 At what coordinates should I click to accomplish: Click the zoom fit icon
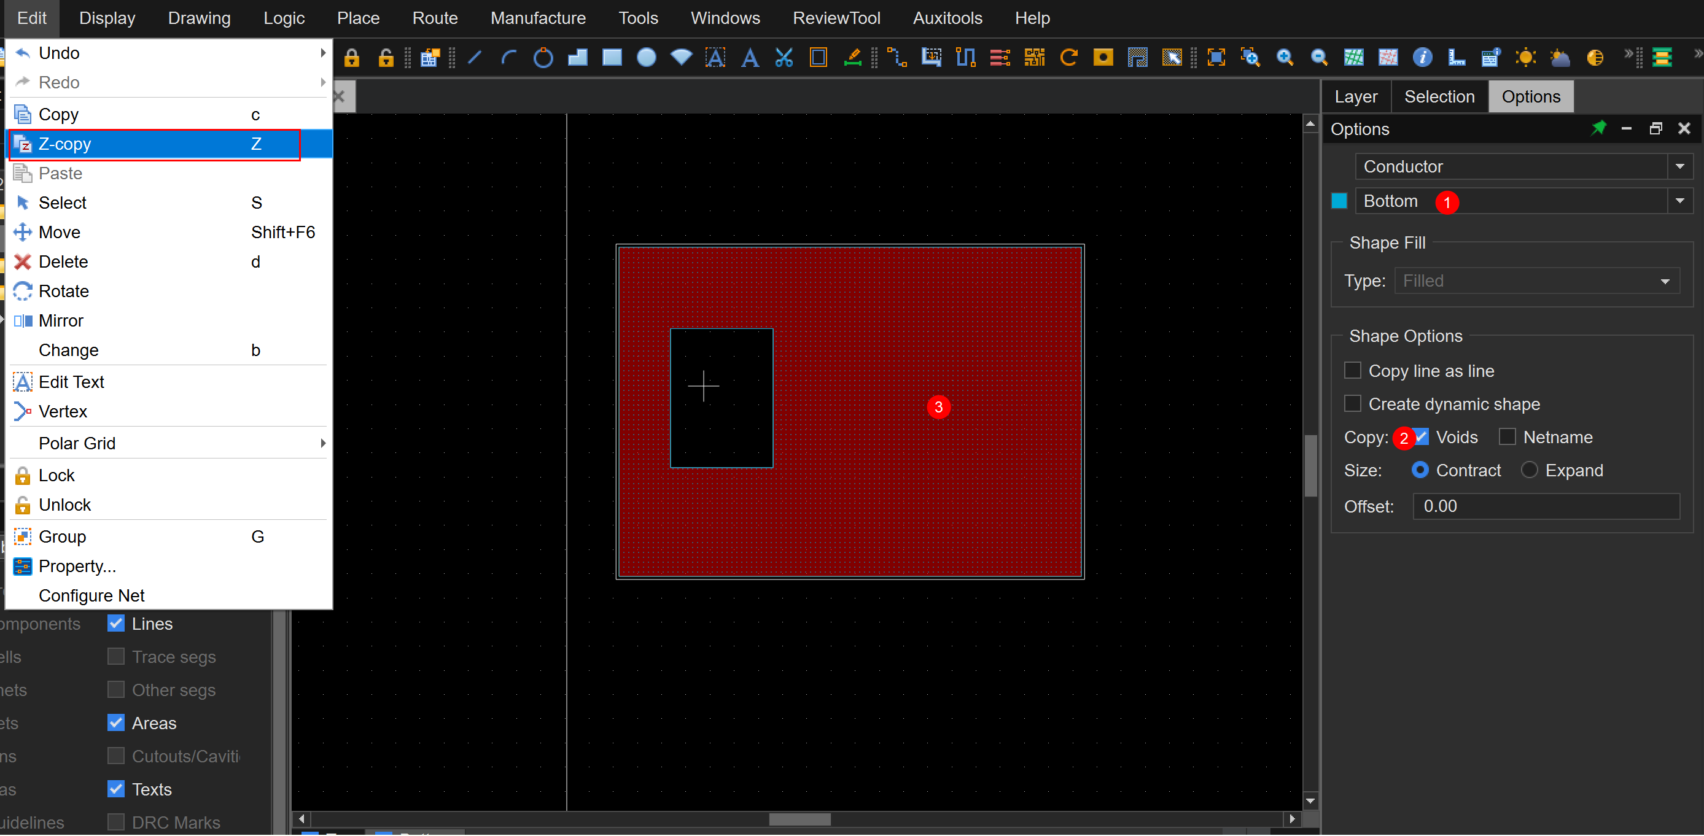[1216, 58]
